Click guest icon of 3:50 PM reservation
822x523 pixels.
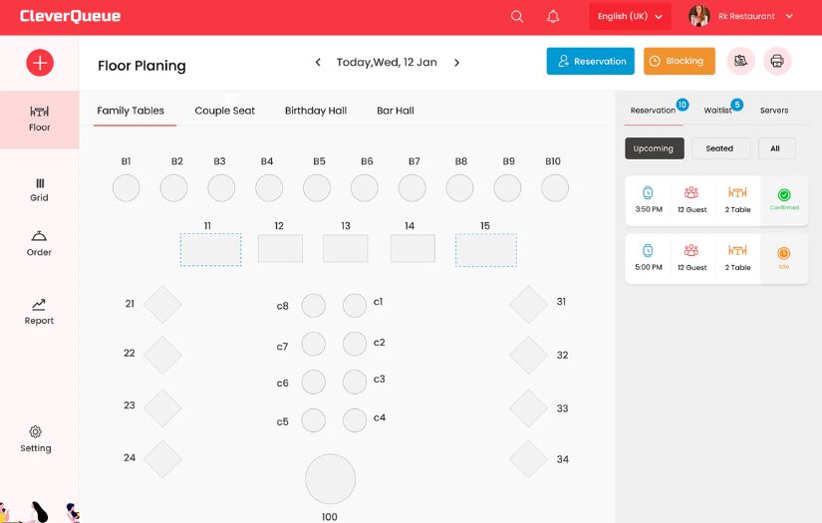click(x=691, y=192)
